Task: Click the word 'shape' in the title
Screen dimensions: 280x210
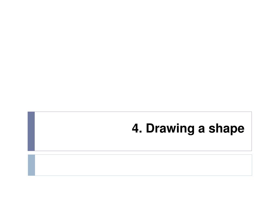Action: (226, 129)
